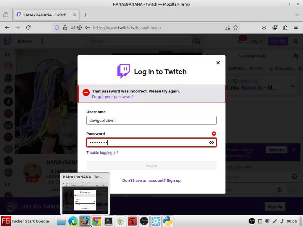303x227 pixels.
Task: Select the HANAxBANANA - Twitch tab
Action: [46, 15]
